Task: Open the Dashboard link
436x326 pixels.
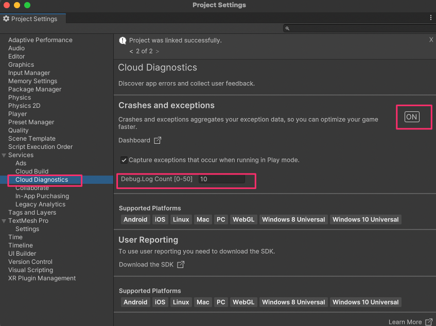Action: point(135,140)
